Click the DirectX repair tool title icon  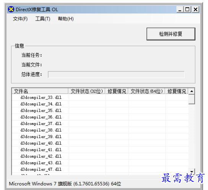11,10
